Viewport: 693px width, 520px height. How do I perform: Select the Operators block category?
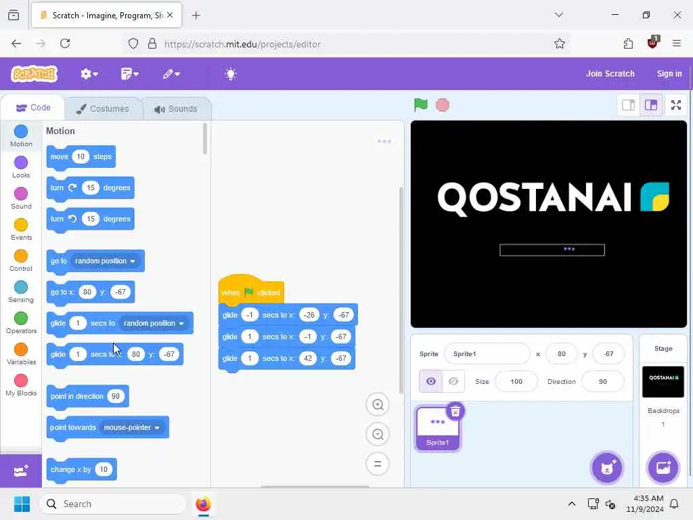(x=21, y=323)
